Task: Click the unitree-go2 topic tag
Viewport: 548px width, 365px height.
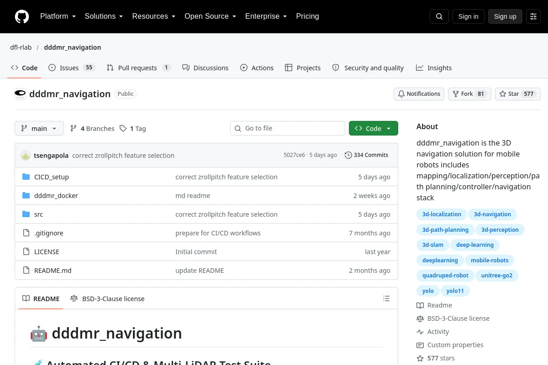Action: pos(497,276)
